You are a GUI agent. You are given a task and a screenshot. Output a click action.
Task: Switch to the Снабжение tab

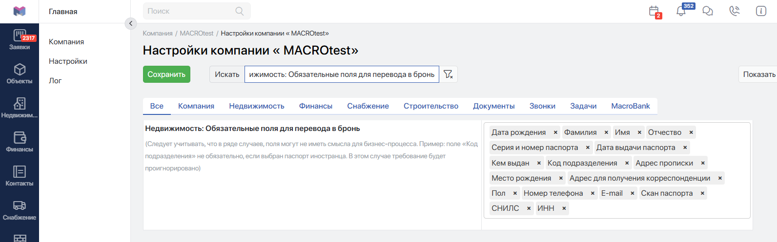click(x=368, y=106)
